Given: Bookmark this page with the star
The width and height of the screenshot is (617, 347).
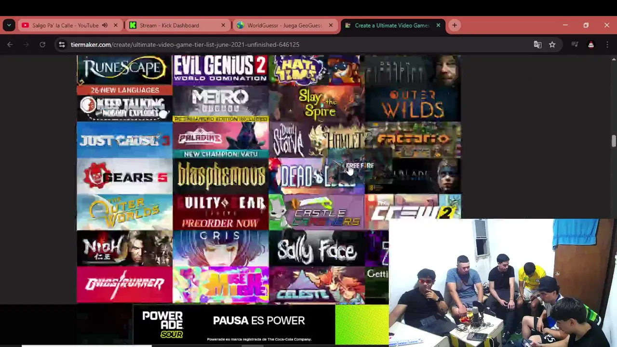Looking at the screenshot, I should (552, 44).
